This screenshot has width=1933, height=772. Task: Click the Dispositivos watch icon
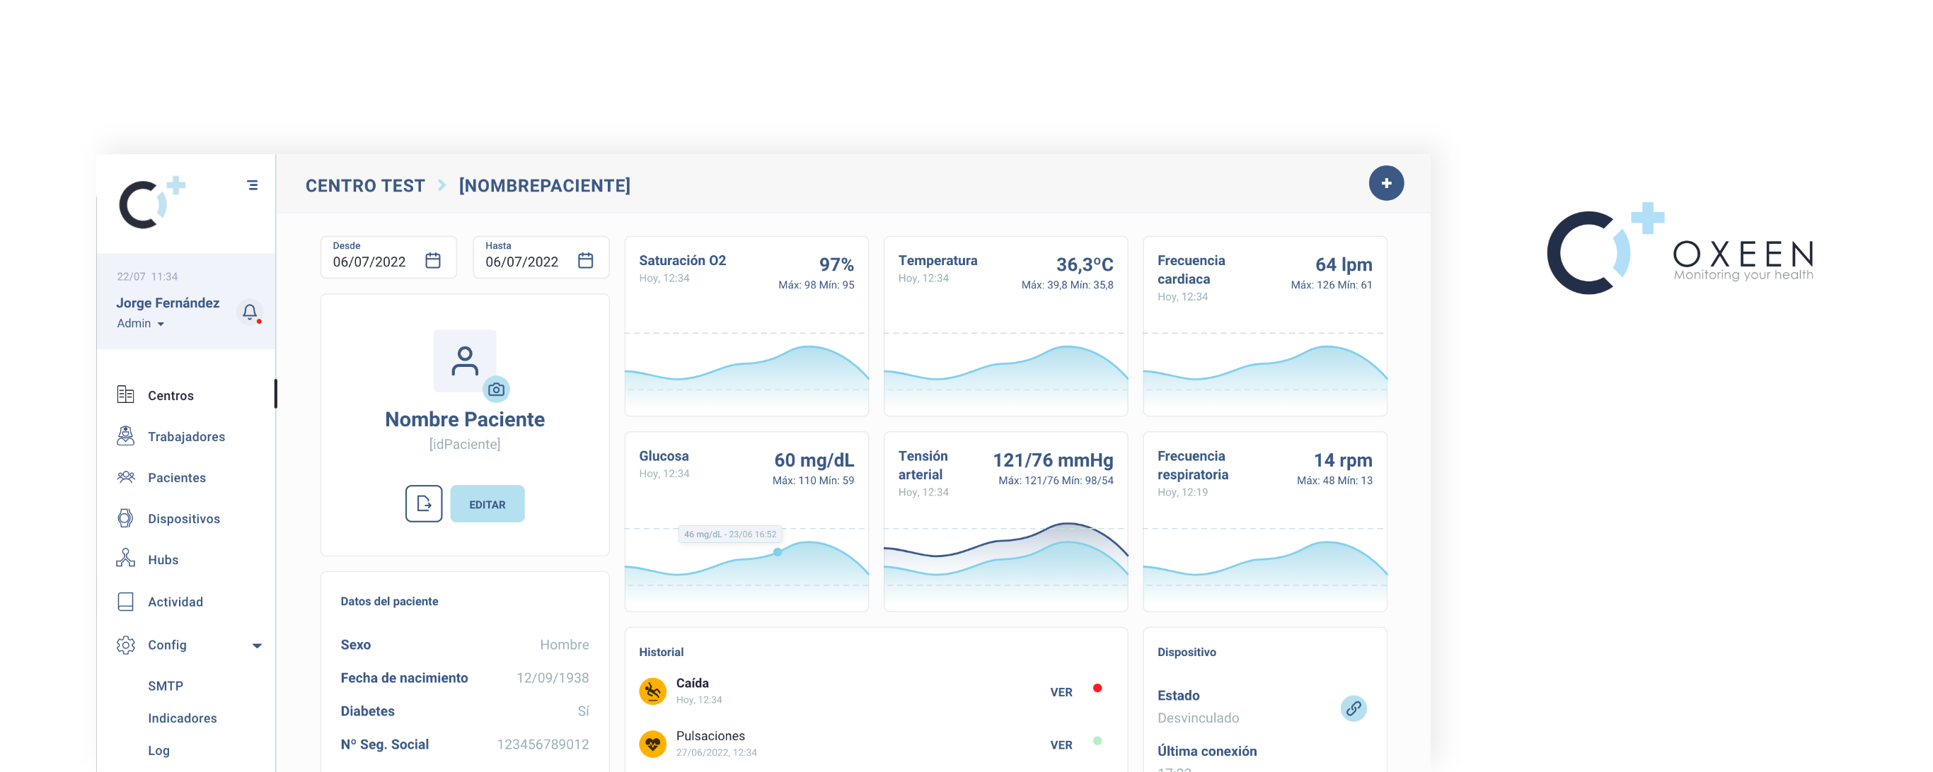click(125, 518)
